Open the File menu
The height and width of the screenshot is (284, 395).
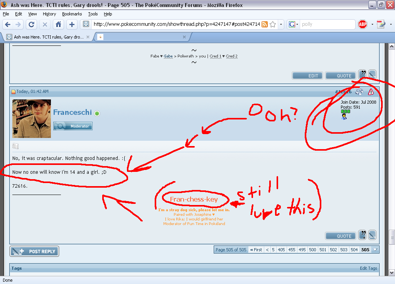(x=6, y=14)
